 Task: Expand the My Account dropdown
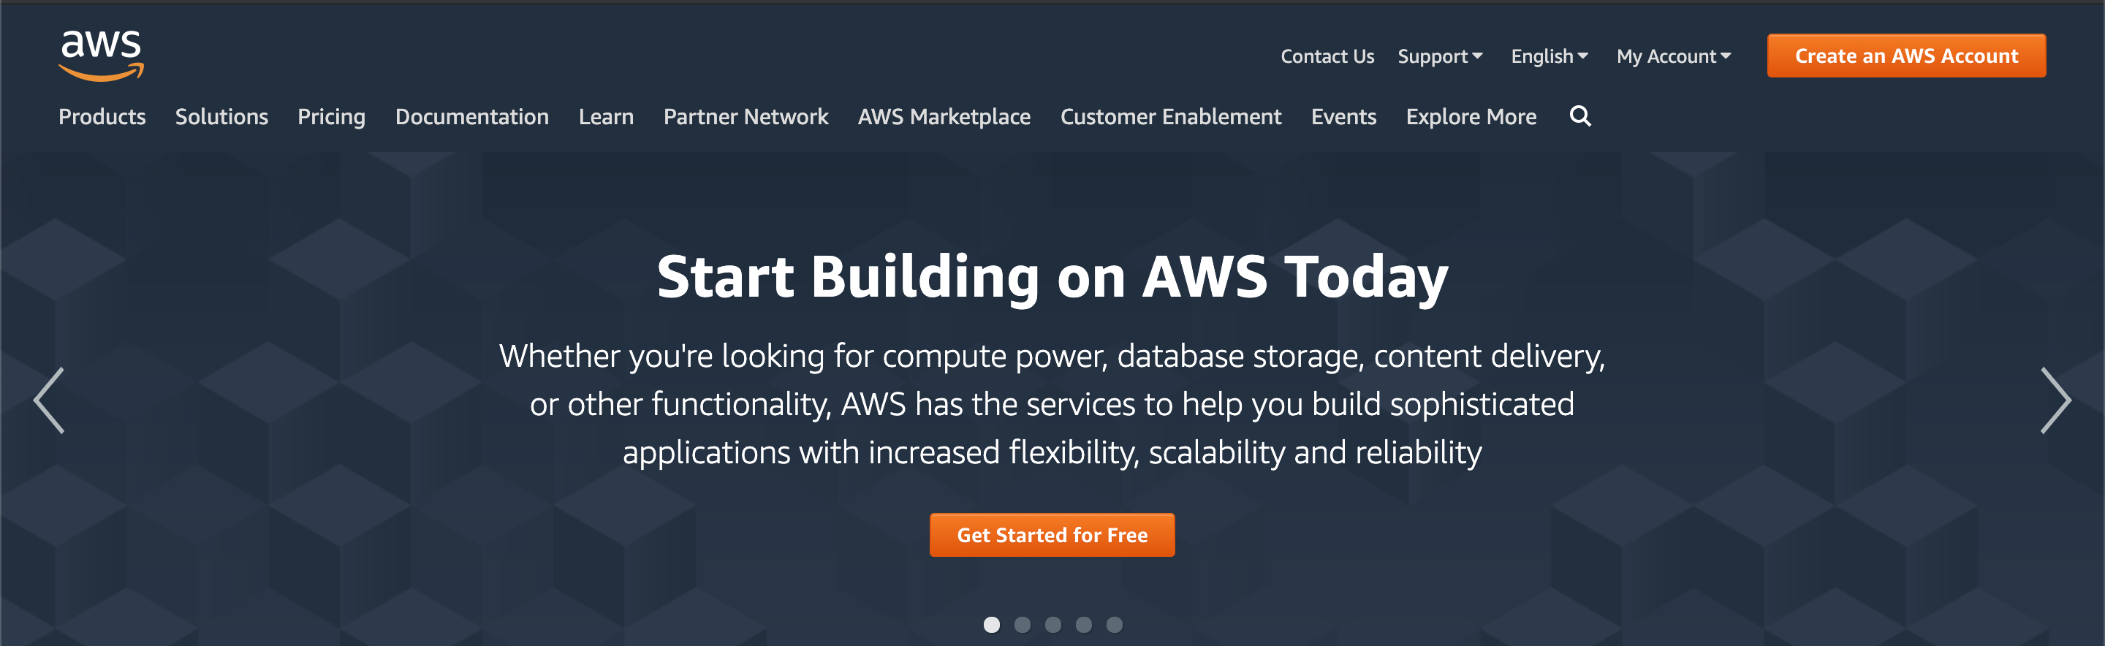click(x=1674, y=56)
